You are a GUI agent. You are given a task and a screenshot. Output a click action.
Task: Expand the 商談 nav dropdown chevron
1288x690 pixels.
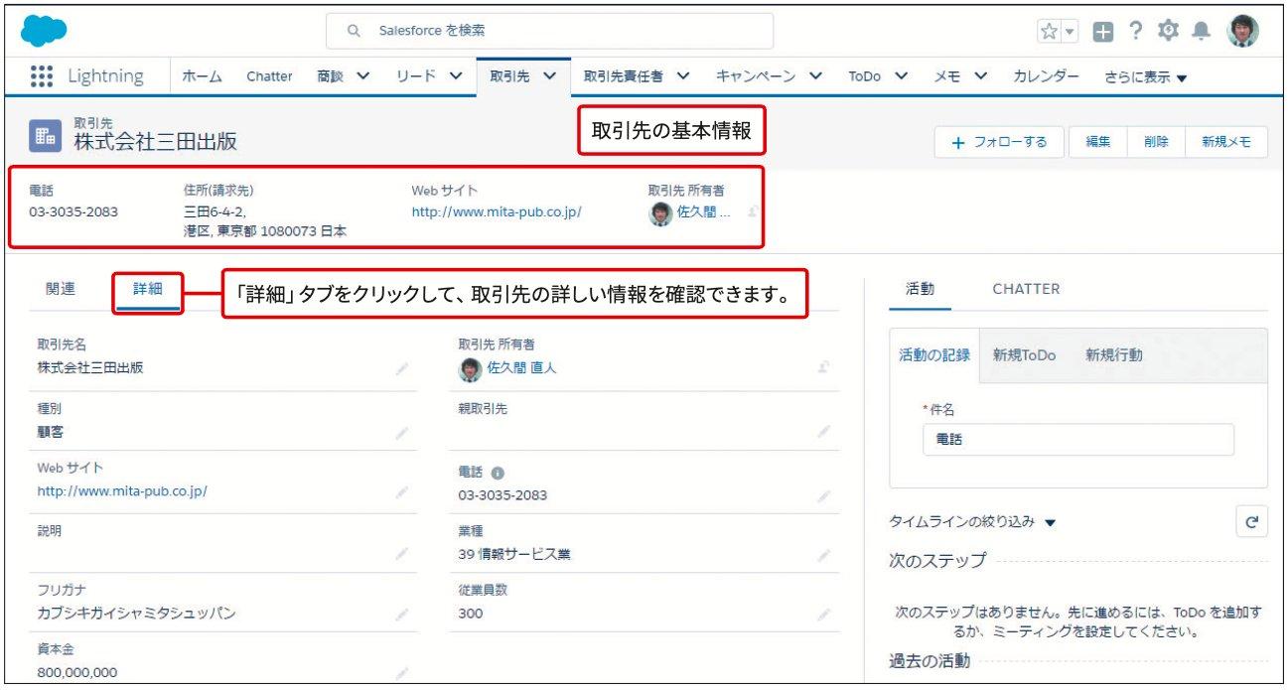pyautogui.click(x=362, y=76)
